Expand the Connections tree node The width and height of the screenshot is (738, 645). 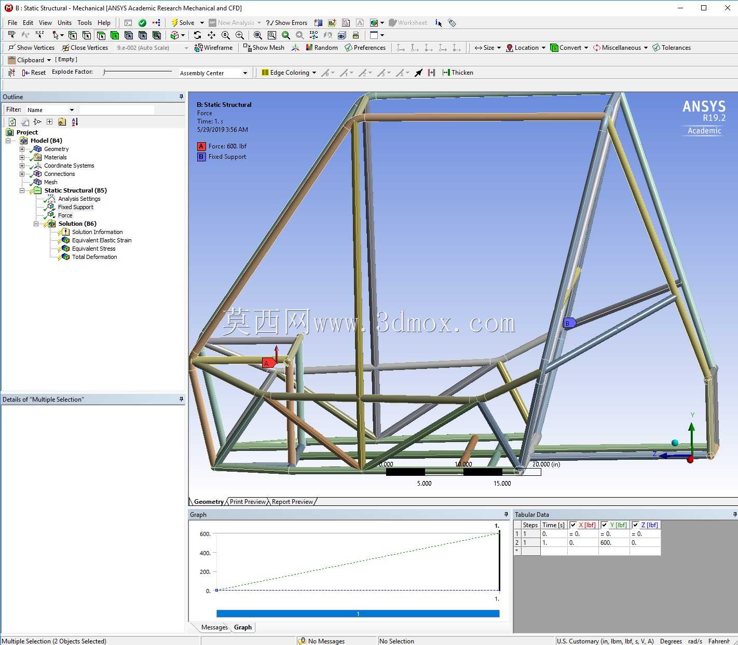(22, 174)
